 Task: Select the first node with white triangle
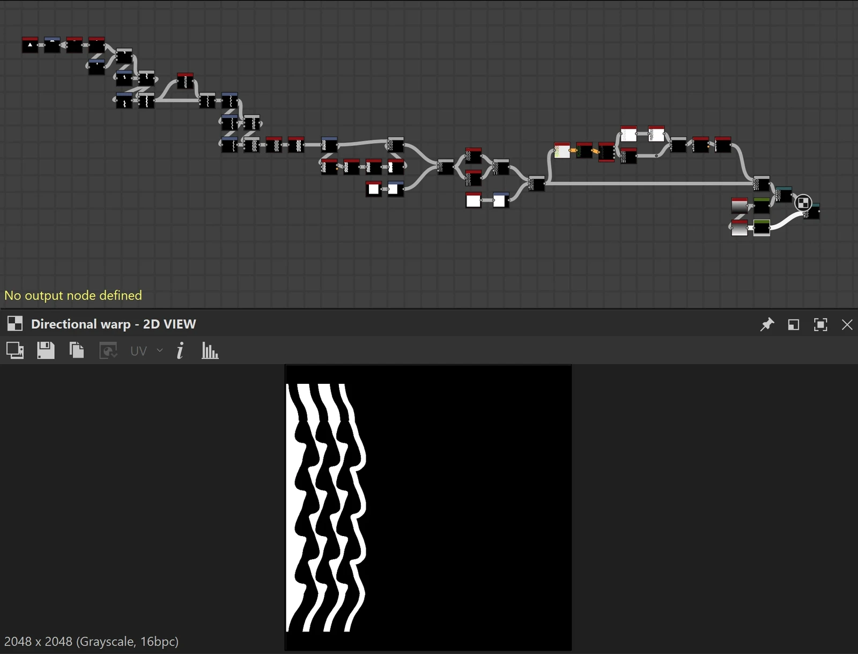coord(30,45)
